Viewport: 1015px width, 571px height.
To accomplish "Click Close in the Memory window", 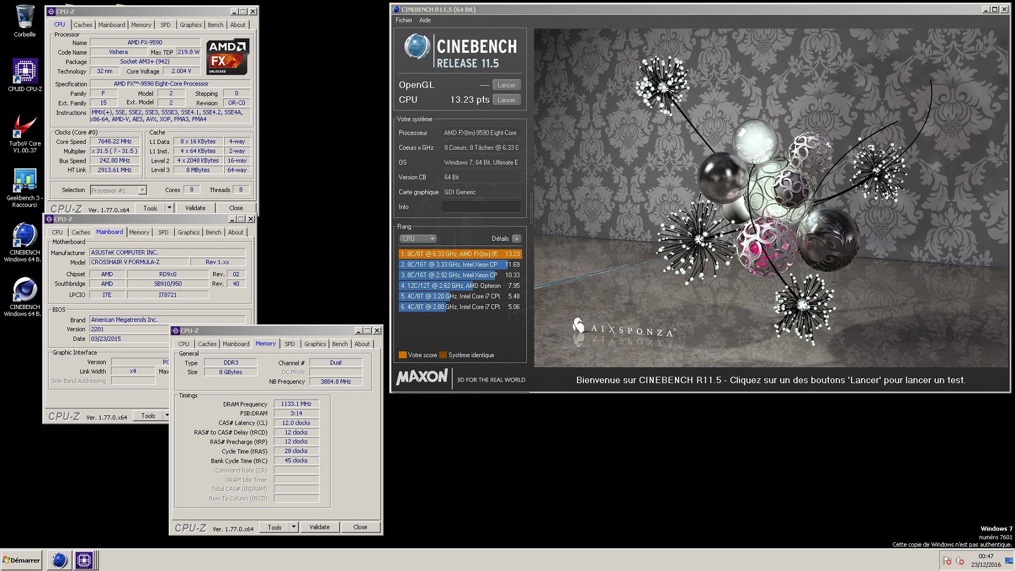I will coord(360,528).
